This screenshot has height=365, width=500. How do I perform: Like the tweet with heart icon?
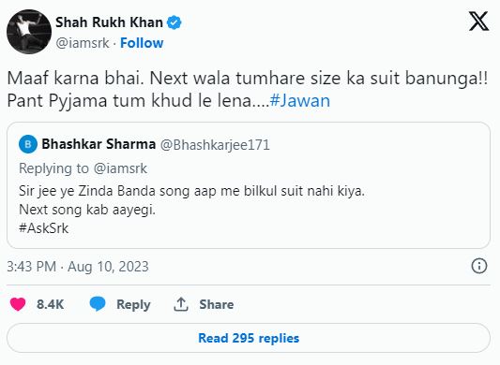point(18,304)
